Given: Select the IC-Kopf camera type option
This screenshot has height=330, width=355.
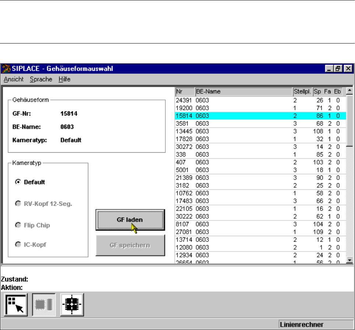Looking at the screenshot, I should (x=17, y=244).
